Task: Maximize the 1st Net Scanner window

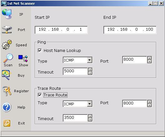Action: pos(156,3)
